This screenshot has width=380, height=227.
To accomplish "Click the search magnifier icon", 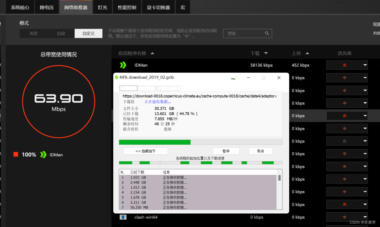I will pyautogui.click(x=267, y=33).
